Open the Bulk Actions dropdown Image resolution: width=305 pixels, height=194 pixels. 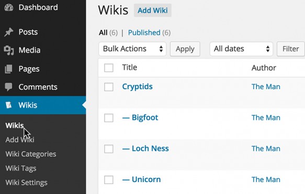pos(132,49)
